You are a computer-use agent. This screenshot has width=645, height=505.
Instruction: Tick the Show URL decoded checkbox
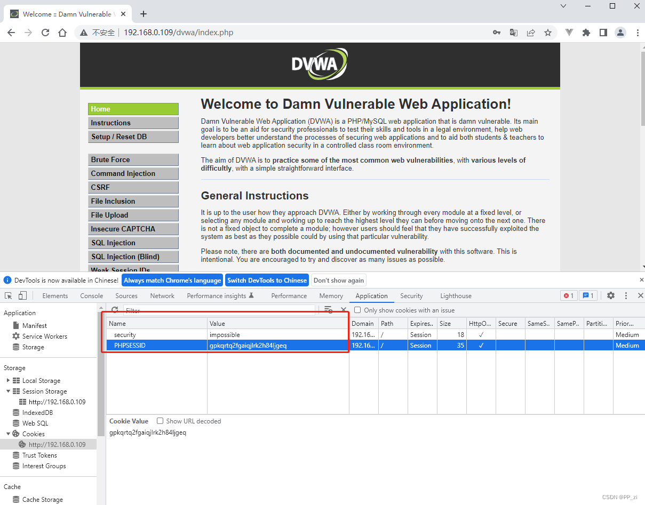[x=160, y=421]
